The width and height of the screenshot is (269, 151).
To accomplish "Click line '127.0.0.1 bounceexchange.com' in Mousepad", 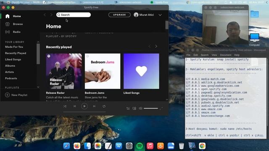I will pos(208,116).
